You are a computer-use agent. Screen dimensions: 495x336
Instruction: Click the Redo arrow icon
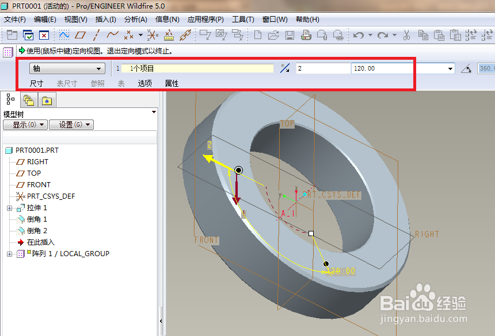pos(383,35)
